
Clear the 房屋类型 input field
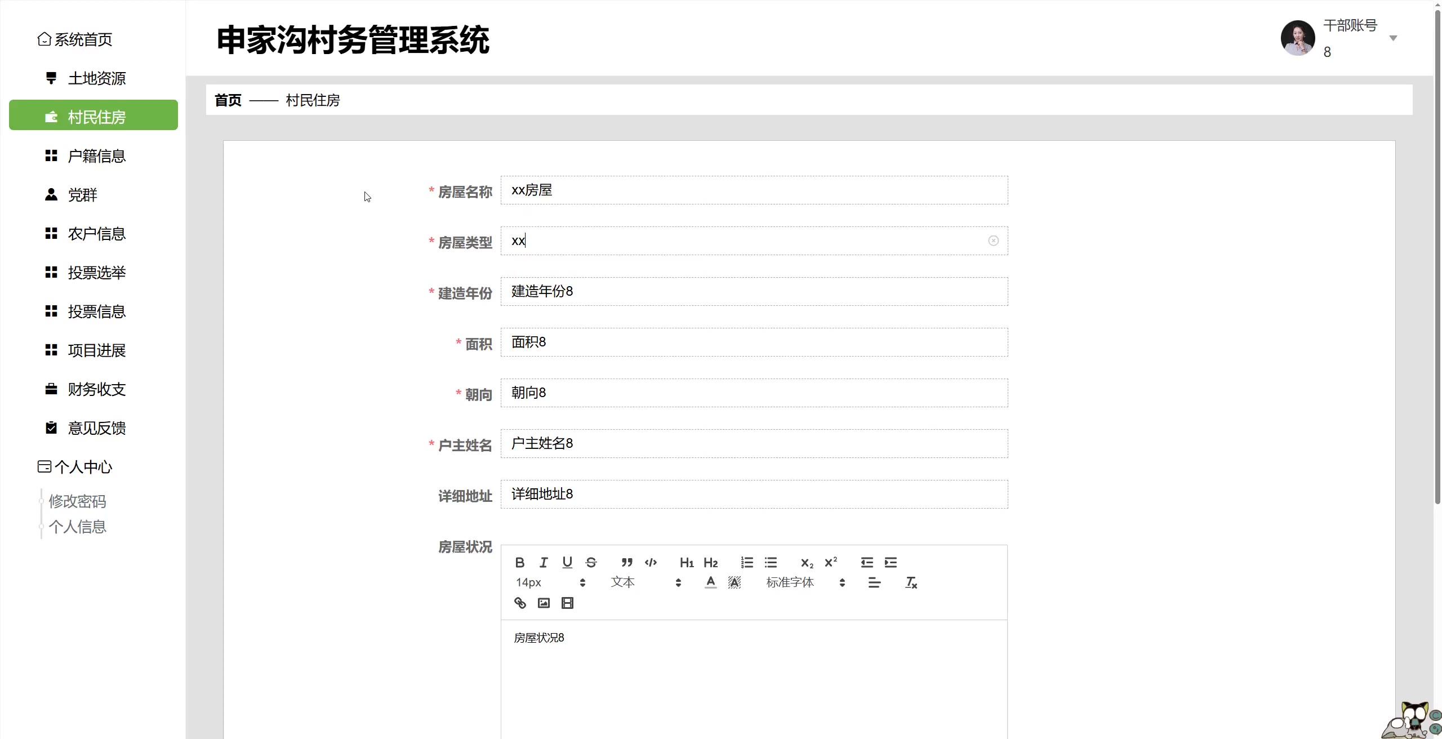[993, 241]
